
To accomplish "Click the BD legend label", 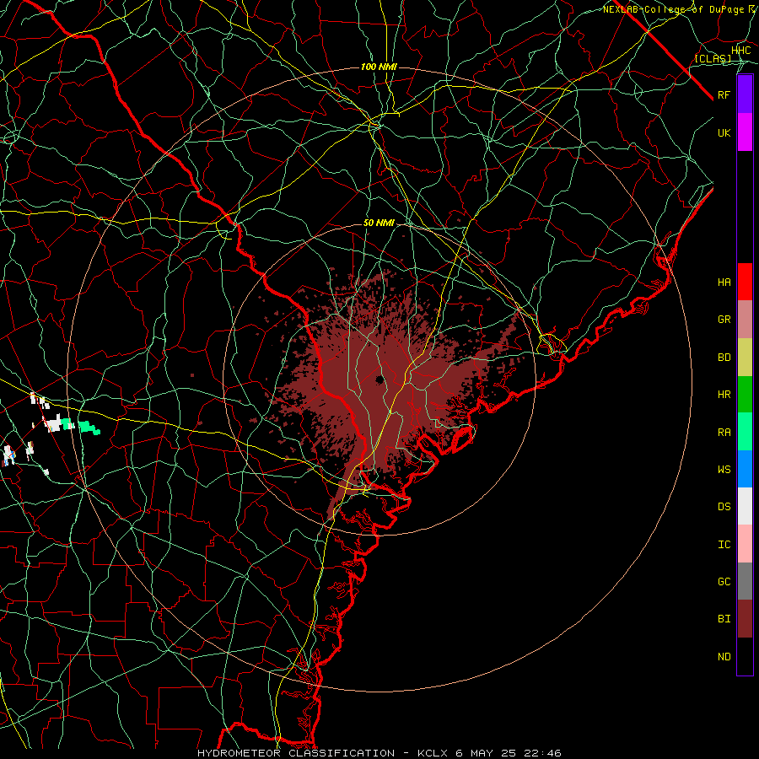I will tap(724, 358).
